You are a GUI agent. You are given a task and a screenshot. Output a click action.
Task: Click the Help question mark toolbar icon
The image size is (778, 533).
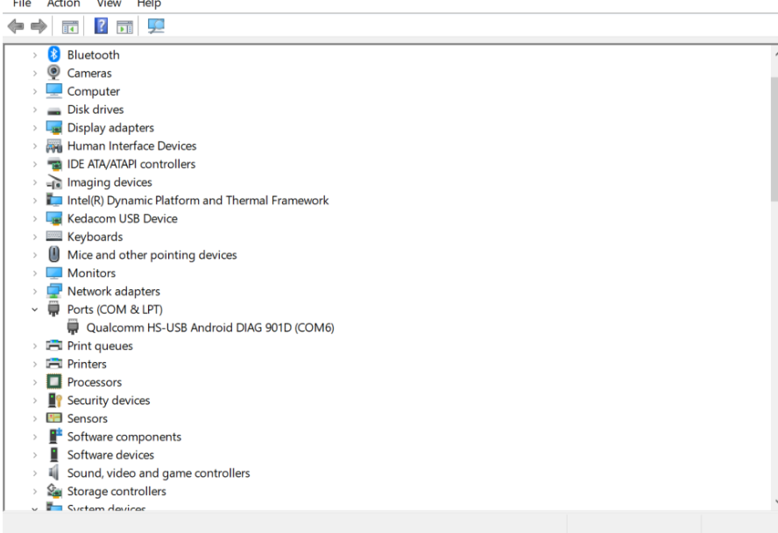click(x=101, y=27)
